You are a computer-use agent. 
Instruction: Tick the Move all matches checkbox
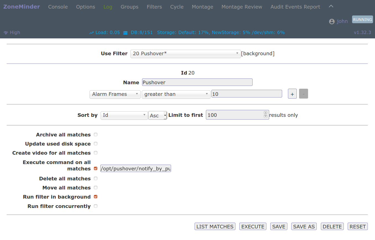[96, 188]
